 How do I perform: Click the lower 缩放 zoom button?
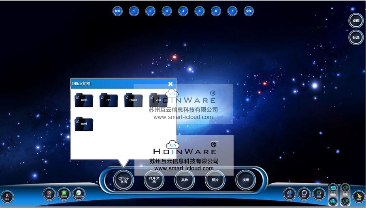333,201
